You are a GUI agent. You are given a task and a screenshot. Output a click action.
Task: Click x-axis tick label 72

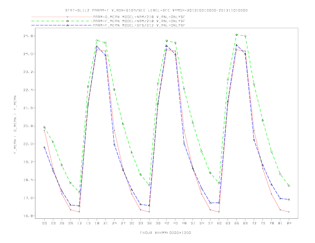click(x=254, y=223)
